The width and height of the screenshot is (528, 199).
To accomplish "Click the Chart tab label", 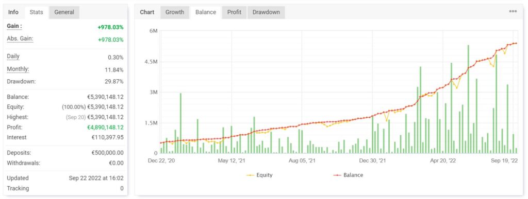I will click(x=147, y=12).
